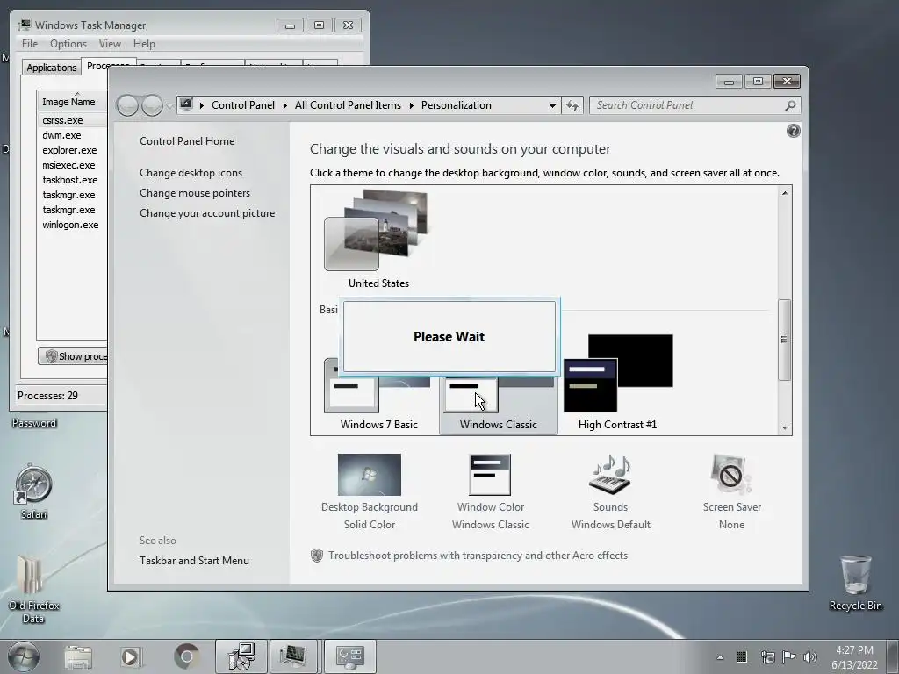Viewport: 899px width, 674px height.
Task: Click the Back navigation button
Action: 127,105
